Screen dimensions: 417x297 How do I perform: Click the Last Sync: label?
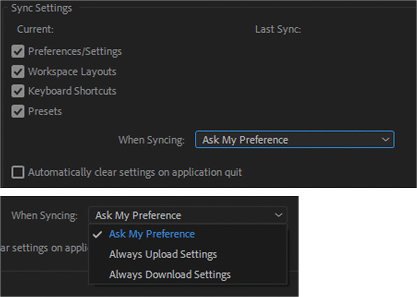(x=278, y=29)
